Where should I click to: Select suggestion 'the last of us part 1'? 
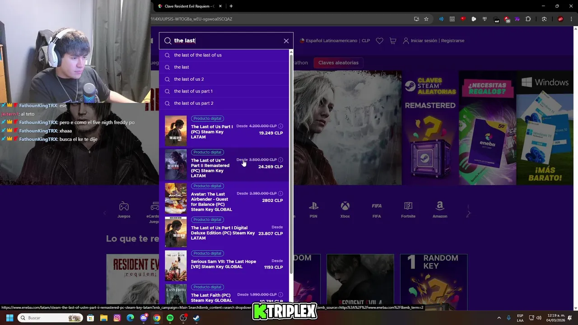[224, 91]
